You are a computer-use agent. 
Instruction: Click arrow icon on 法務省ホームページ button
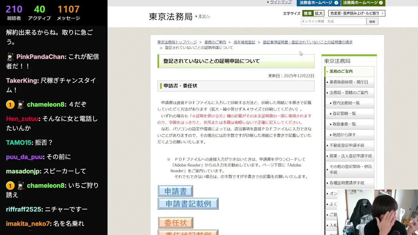tap(336, 3)
